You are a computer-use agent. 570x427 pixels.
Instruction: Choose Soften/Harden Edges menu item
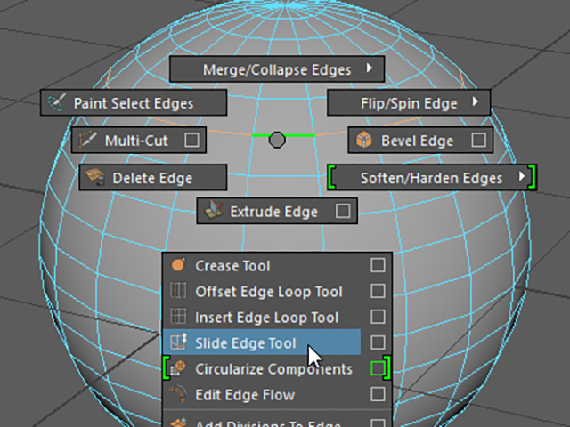(x=431, y=177)
